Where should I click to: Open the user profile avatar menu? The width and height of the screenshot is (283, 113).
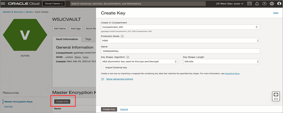[x=279, y=4]
